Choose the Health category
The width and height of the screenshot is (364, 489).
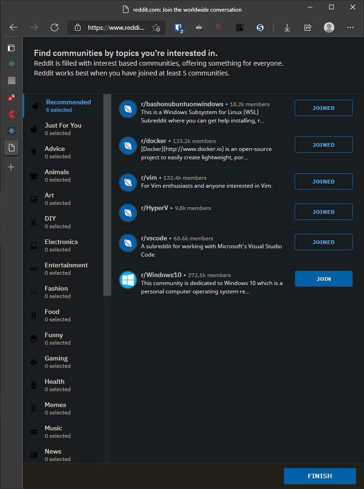[x=64, y=385]
